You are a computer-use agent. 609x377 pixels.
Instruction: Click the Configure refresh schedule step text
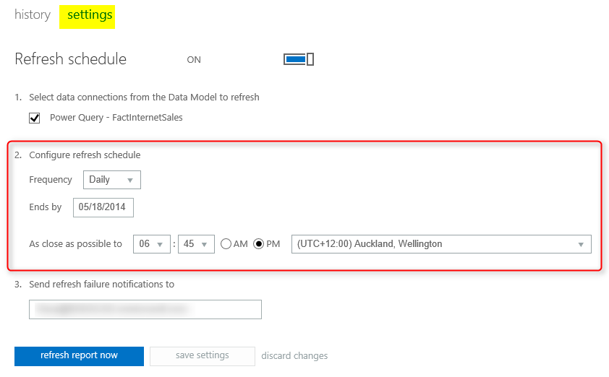point(85,155)
